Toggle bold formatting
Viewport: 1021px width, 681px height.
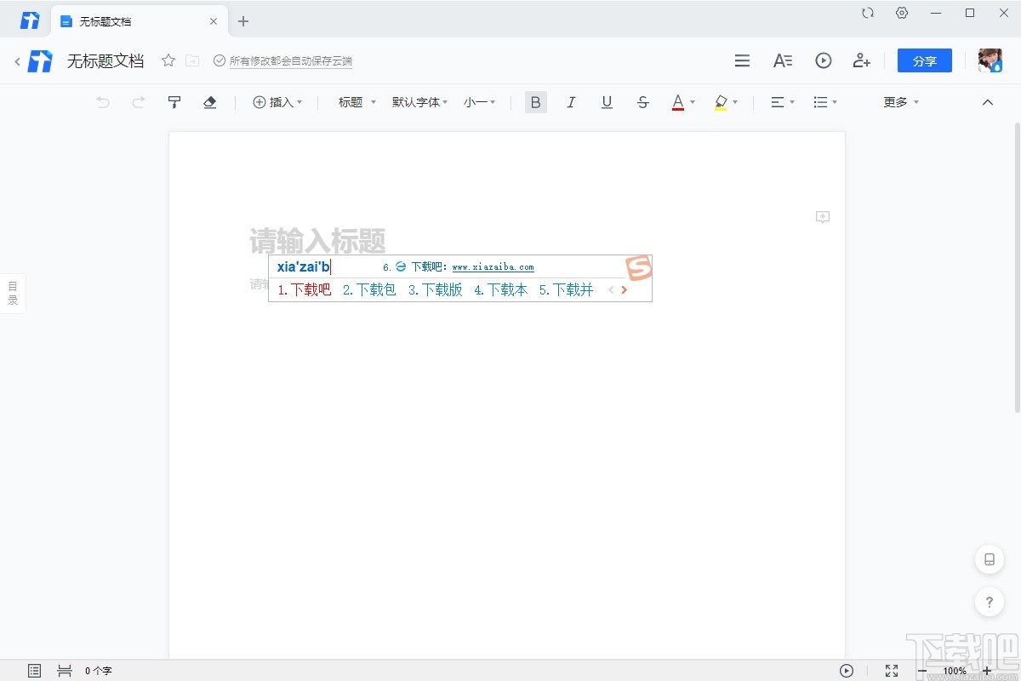(x=536, y=102)
